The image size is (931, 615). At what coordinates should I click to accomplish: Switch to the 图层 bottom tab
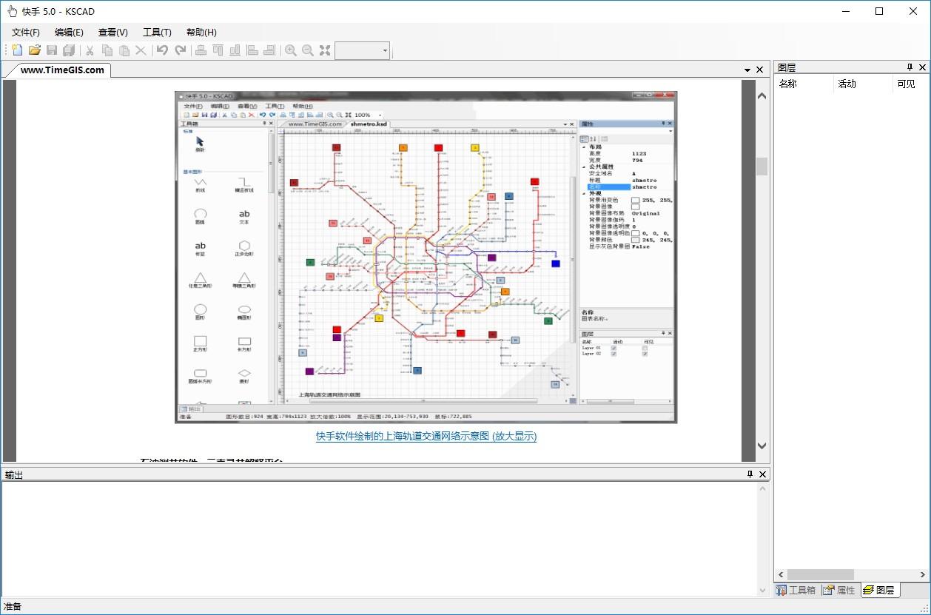pyautogui.click(x=880, y=590)
